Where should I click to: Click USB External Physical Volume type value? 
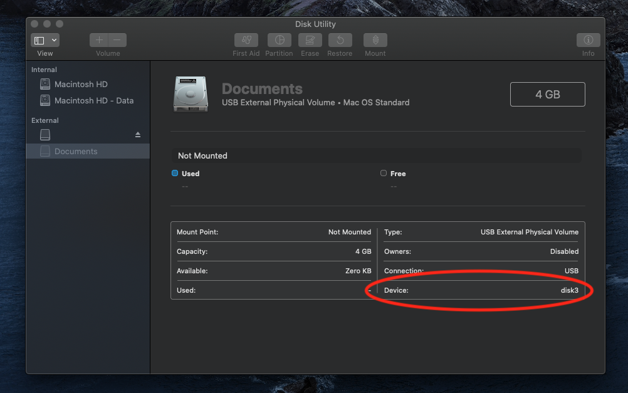point(530,232)
